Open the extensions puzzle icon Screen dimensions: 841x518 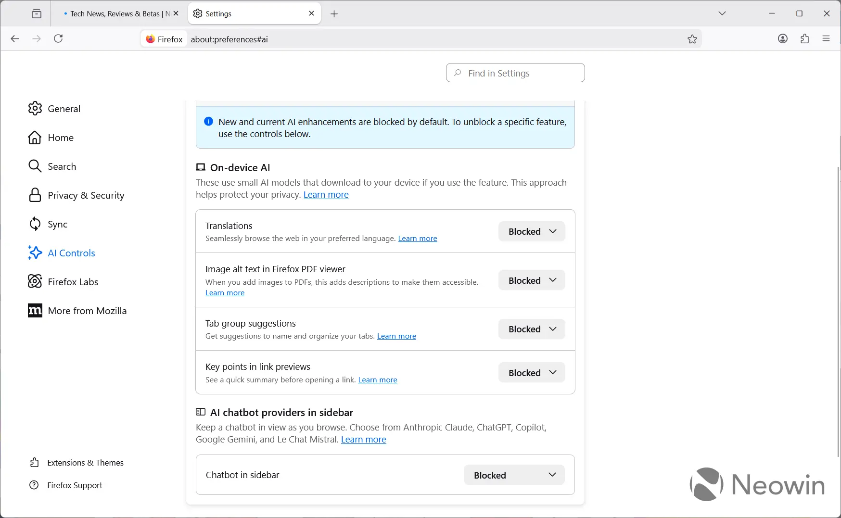point(804,38)
